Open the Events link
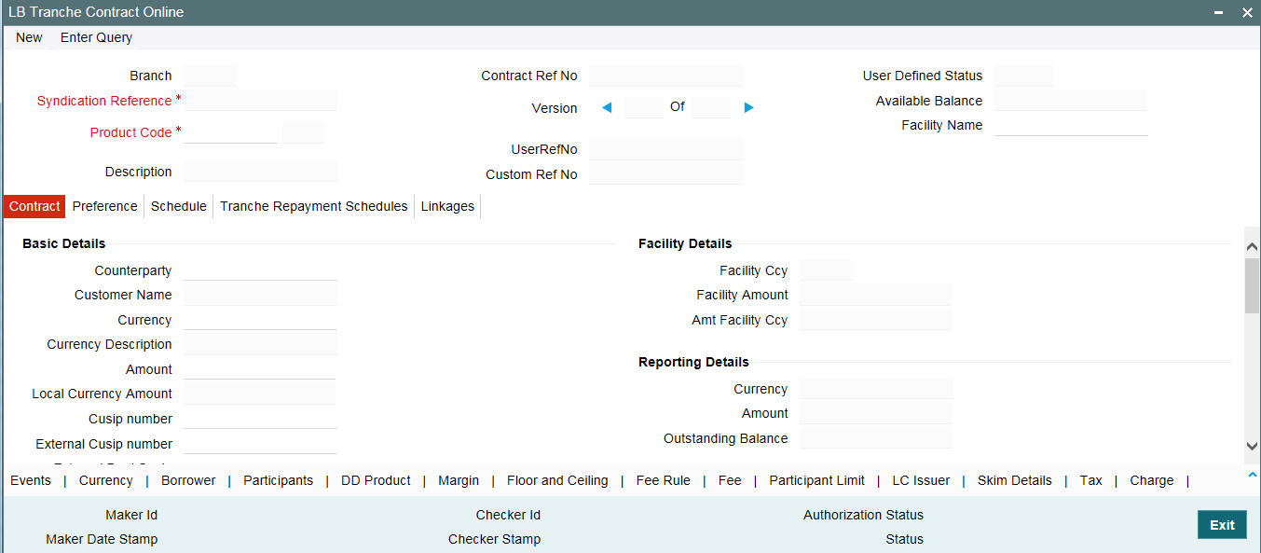 pos(31,480)
